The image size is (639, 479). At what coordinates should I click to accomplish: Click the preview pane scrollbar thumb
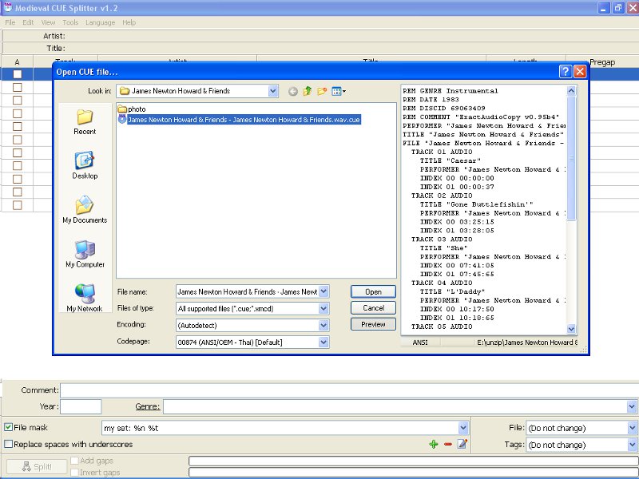pyautogui.click(x=571, y=158)
